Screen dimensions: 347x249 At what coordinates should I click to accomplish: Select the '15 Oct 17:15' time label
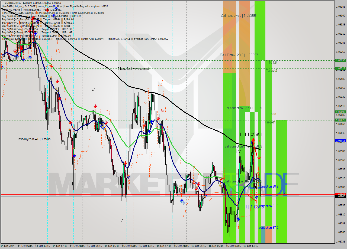[x=164, y=246]
